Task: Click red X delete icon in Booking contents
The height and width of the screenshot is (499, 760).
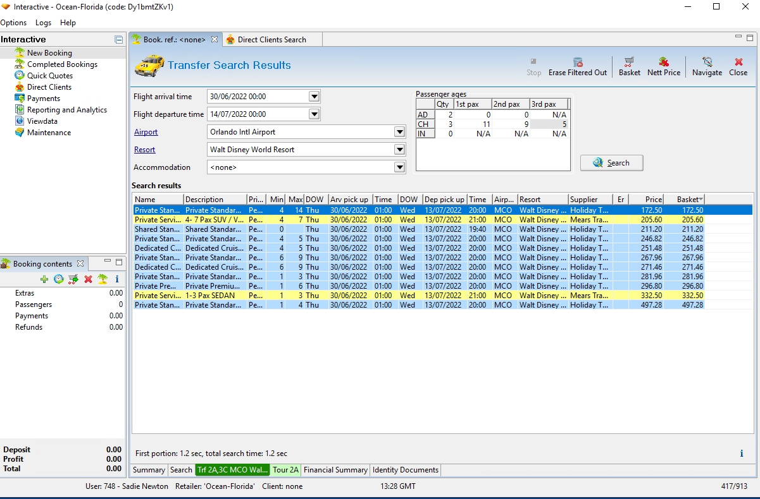Action: tap(88, 279)
